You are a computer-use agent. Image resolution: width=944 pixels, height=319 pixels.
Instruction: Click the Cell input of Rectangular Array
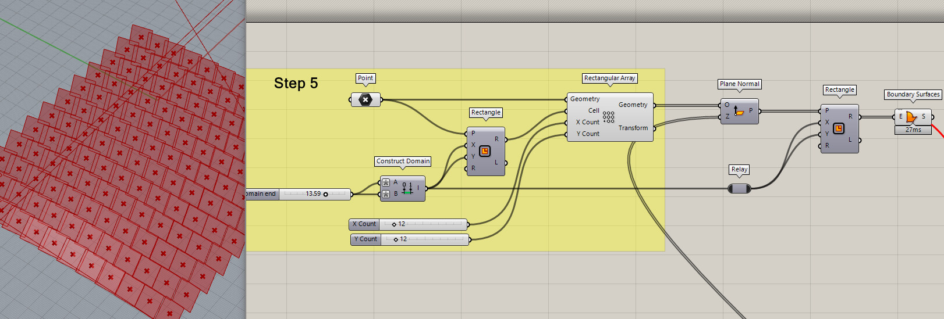[x=594, y=110]
